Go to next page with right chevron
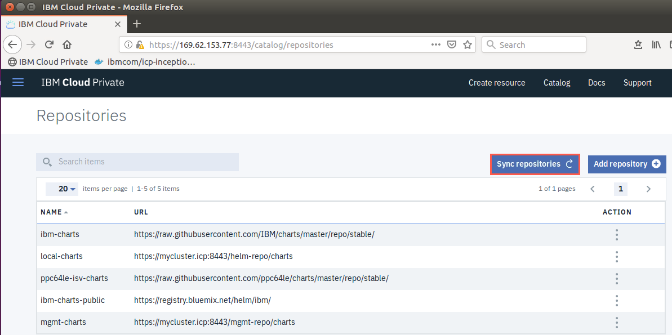 [648, 189]
